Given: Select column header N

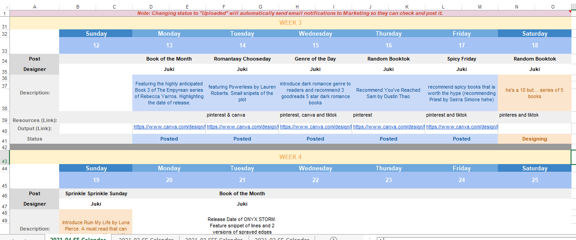Looking at the screenshot, I should [516, 7].
